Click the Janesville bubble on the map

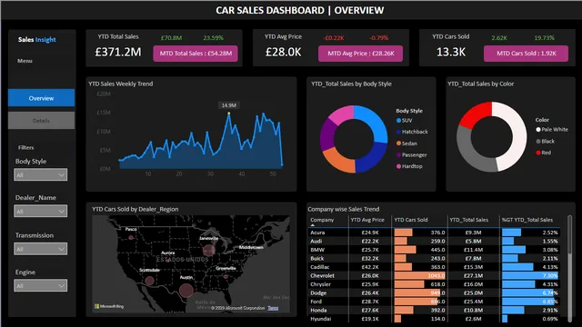click(209, 251)
